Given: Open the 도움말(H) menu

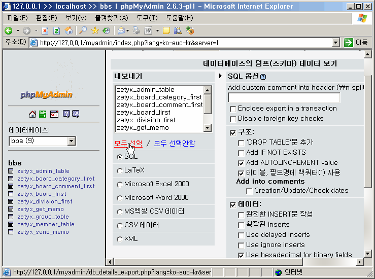Looking at the screenshot, I should tap(179, 18).
